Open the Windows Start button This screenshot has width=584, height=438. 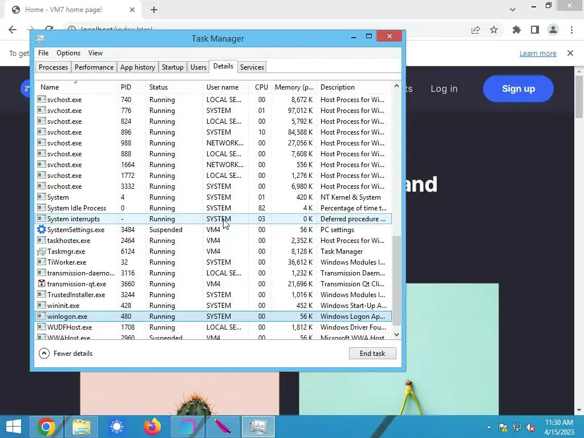(14, 427)
